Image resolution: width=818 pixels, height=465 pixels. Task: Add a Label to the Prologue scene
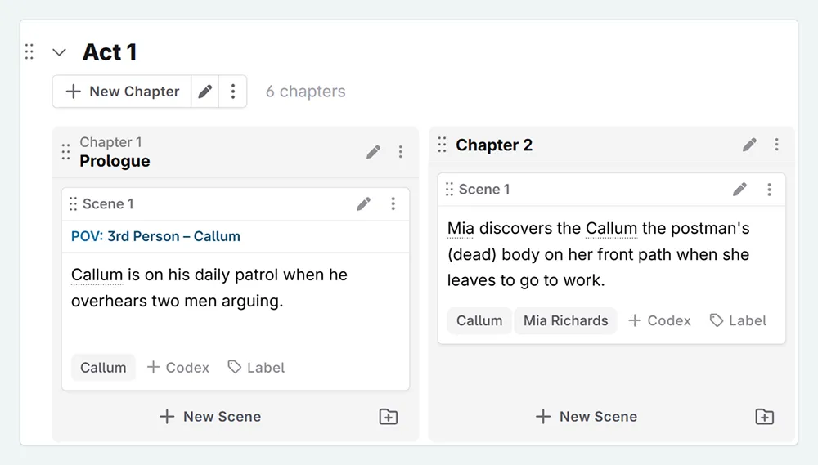[256, 368]
